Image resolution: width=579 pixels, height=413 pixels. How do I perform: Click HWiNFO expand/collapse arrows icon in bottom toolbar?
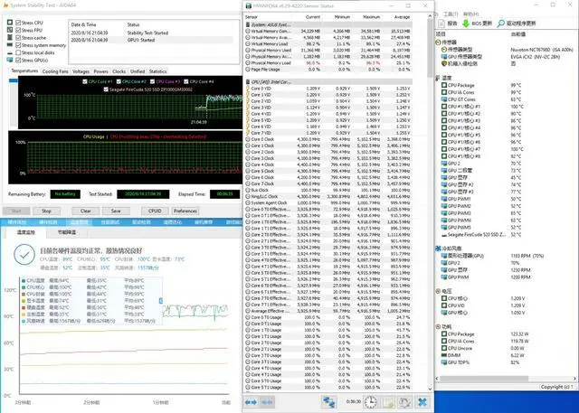pyautogui.click(x=251, y=402)
